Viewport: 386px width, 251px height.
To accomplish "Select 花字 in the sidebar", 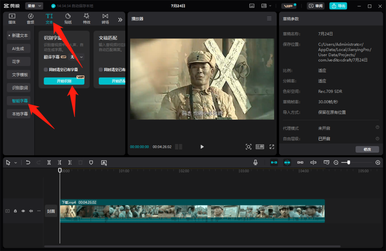I will 19,61.
